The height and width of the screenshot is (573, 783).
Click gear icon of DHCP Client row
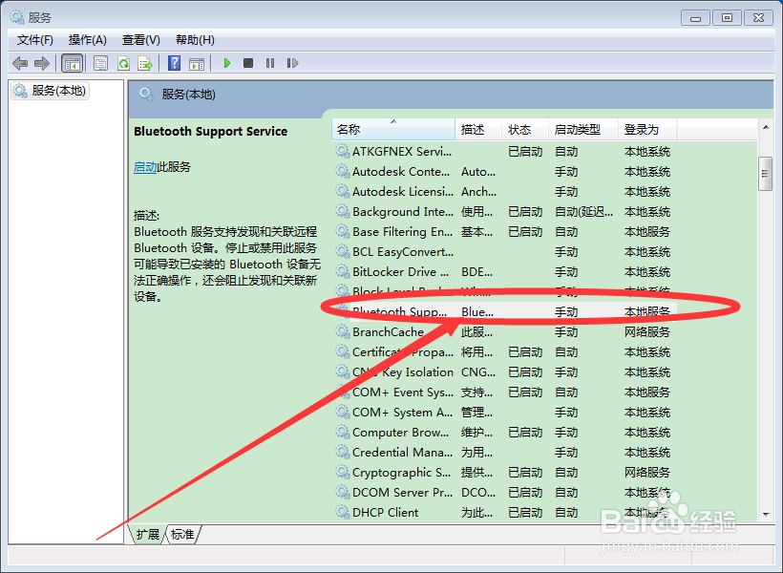343,512
